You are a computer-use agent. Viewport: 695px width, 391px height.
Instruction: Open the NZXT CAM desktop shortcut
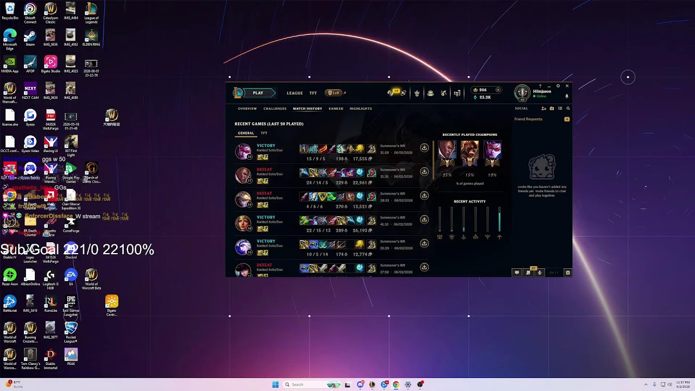[30, 91]
